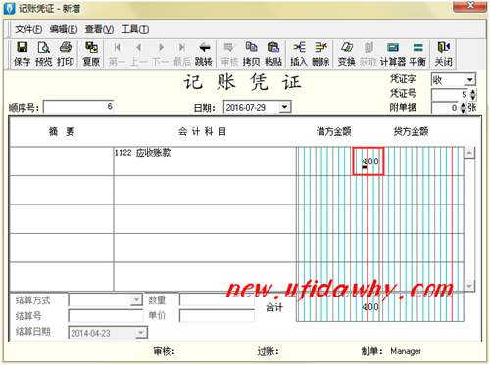Click the 上一 (Previous) arrow icon
Viewport: 490px width, 365px height.
139,54
